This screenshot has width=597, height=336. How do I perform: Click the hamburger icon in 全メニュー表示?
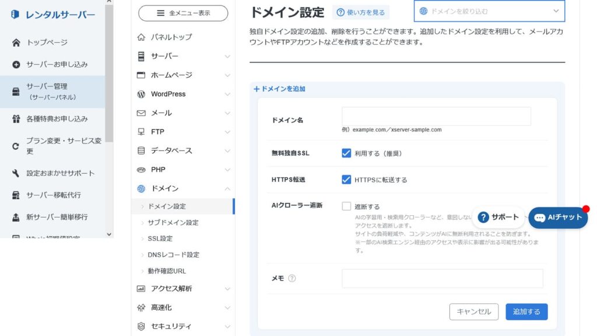[161, 13]
